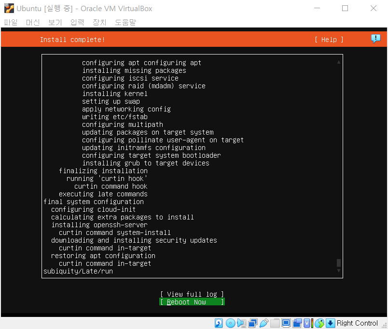Open the 머신 menu
The image size is (388, 329).
(33, 22)
